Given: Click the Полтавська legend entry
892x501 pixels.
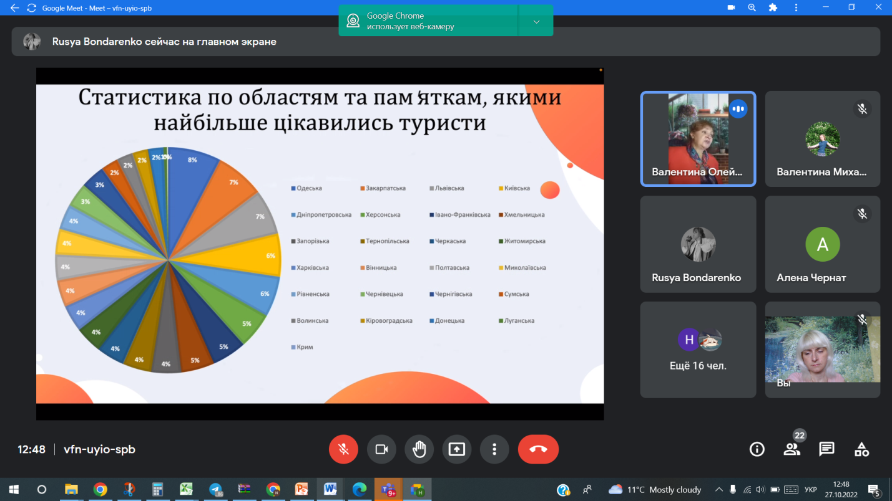Looking at the screenshot, I should click(x=449, y=267).
